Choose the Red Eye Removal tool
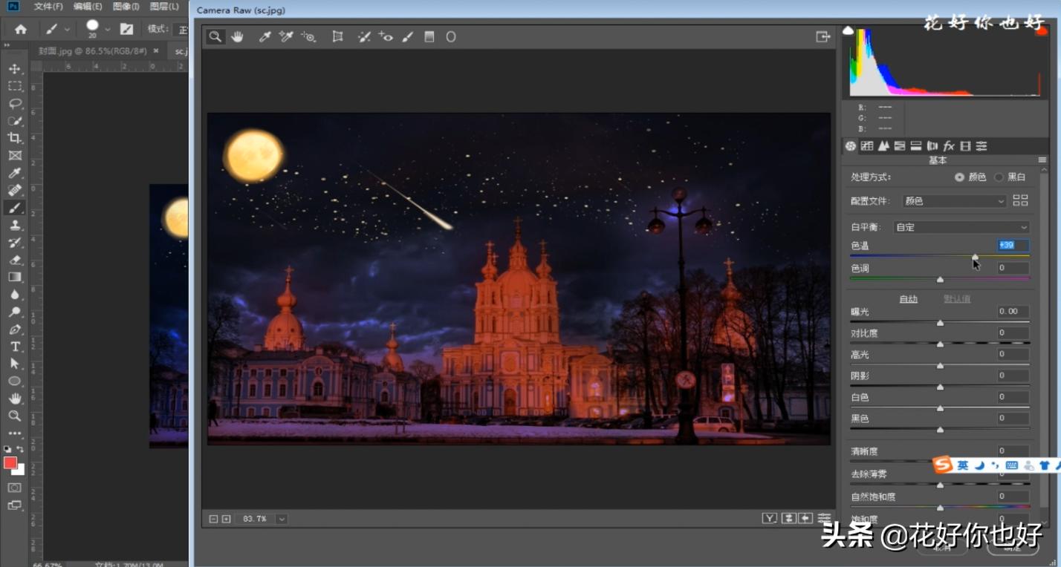 tap(386, 36)
